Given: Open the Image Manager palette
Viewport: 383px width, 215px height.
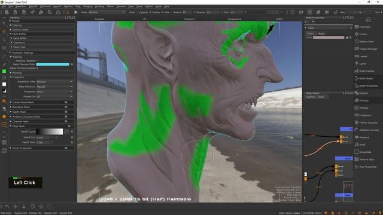Looking at the screenshot, I should click(366, 49).
